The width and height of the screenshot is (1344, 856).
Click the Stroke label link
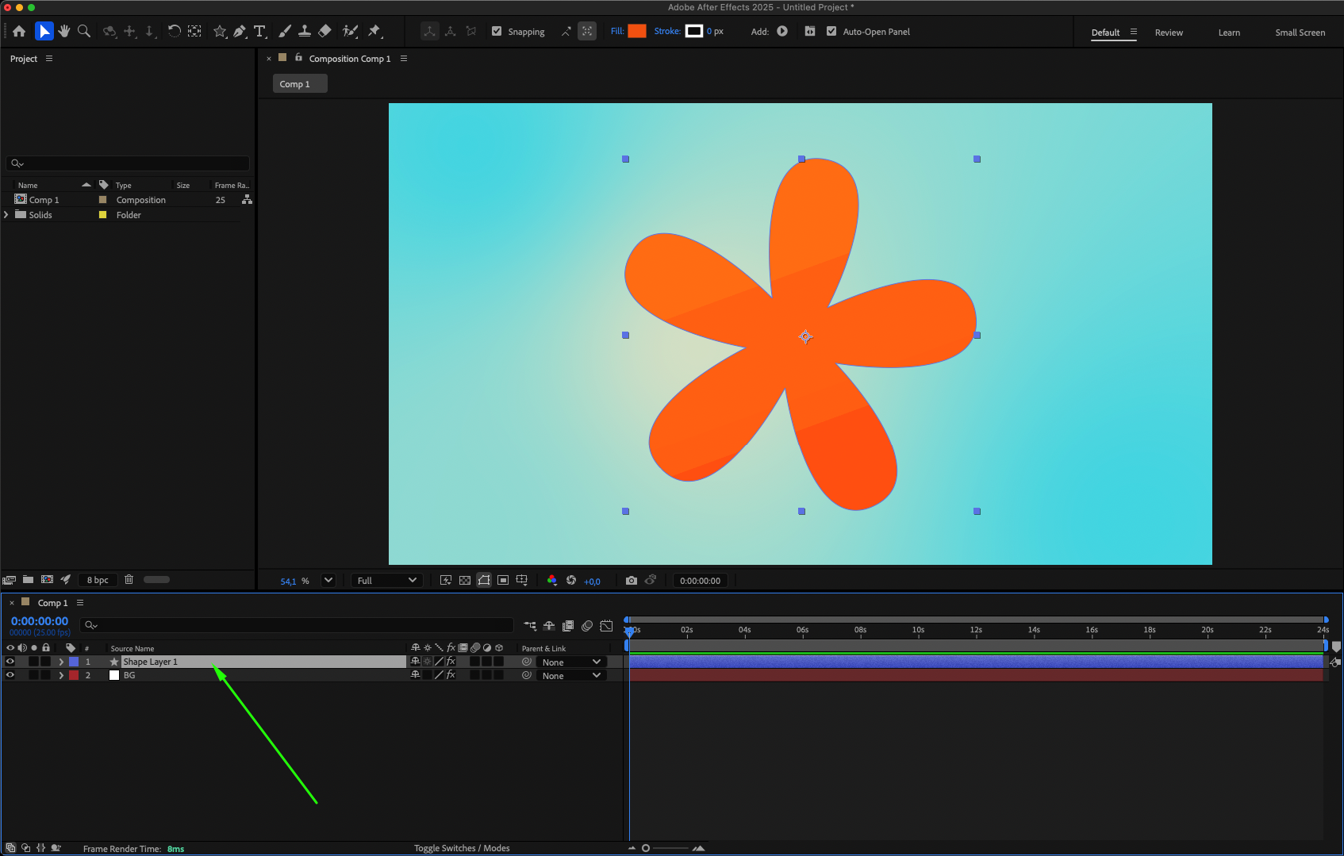tap(667, 32)
